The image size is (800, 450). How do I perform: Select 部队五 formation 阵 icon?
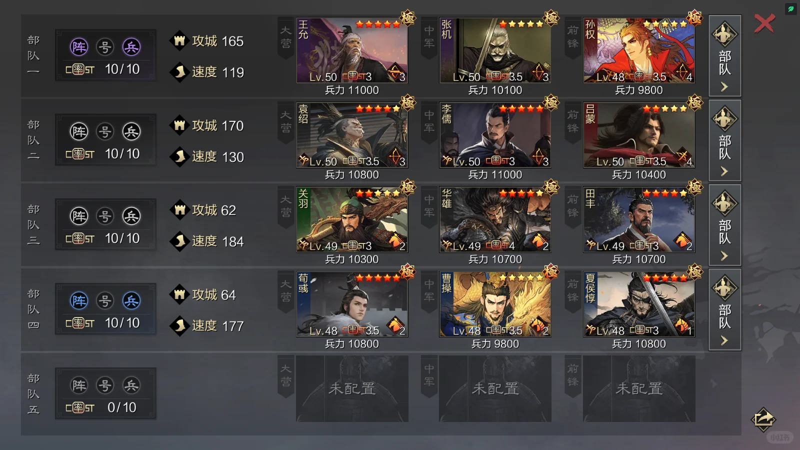79,385
